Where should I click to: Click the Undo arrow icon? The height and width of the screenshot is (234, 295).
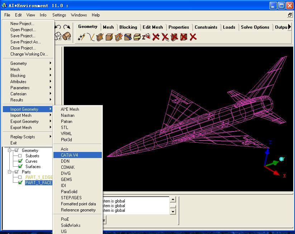(x=58, y=27)
